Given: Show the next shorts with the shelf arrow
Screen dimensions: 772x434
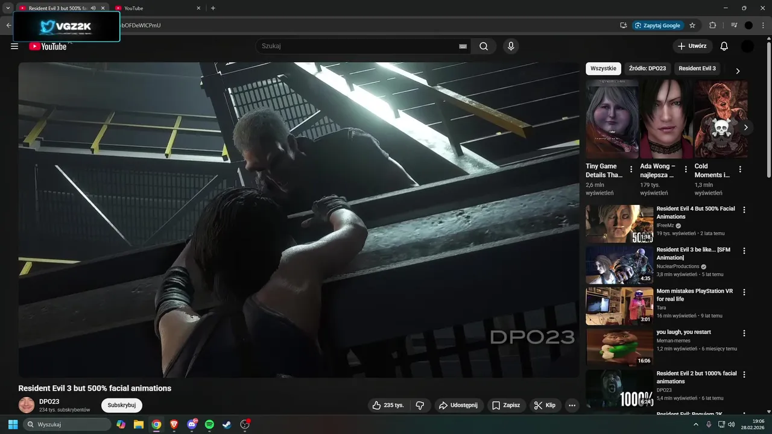Looking at the screenshot, I should point(746,127).
